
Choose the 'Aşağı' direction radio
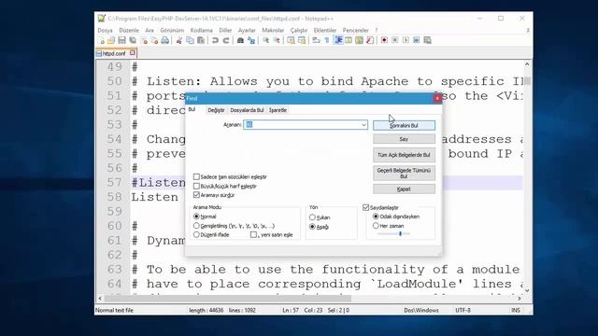click(312, 227)
